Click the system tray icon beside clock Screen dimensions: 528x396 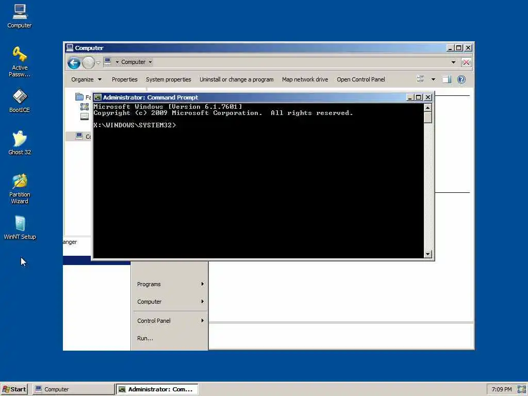[522, 389]
